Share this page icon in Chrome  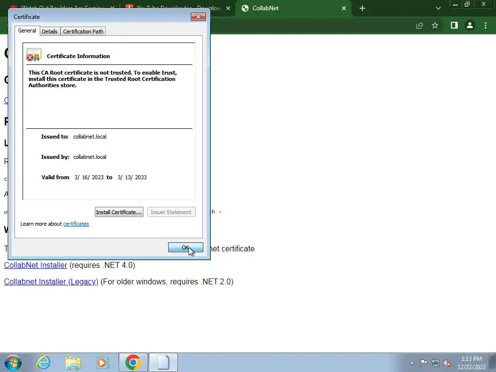pyautogui.click(x=419, y=25)
